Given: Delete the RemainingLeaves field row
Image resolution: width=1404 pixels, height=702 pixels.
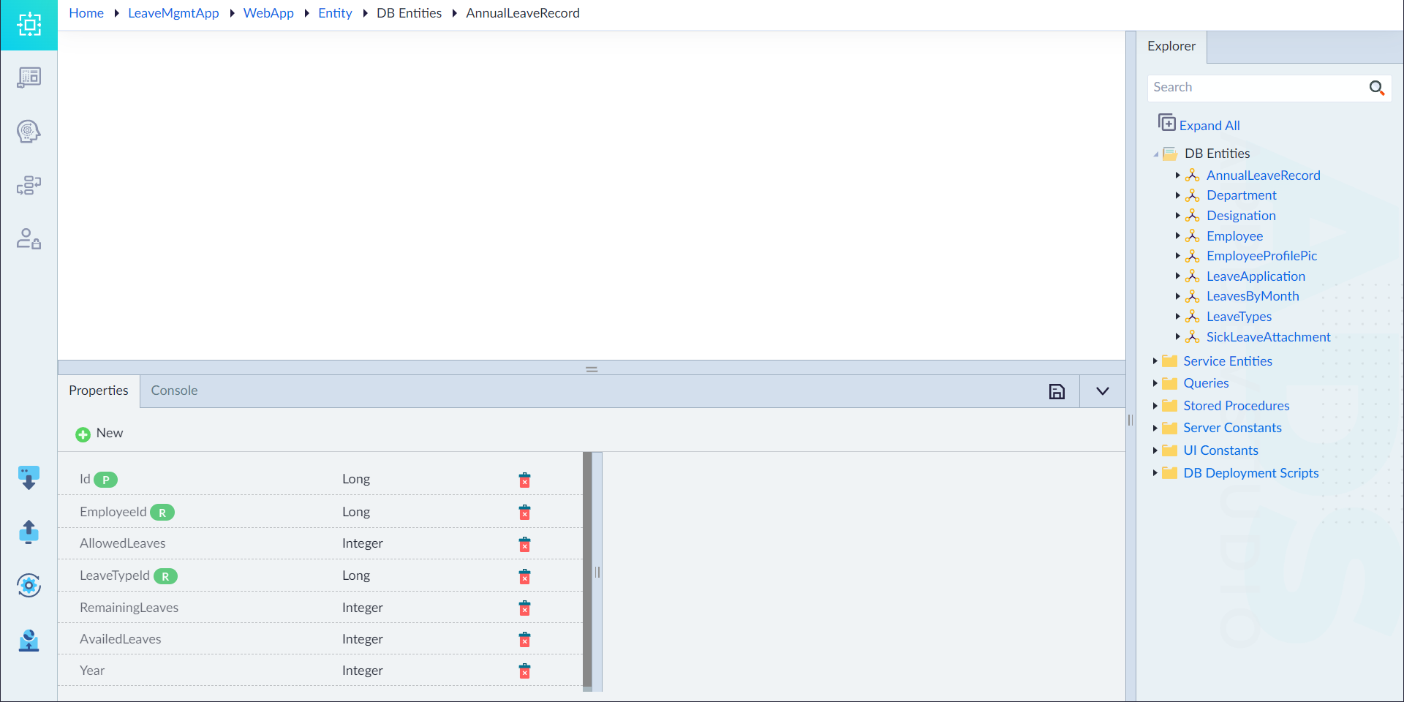Looking at the screenshot, I should (x=524, y=608).
